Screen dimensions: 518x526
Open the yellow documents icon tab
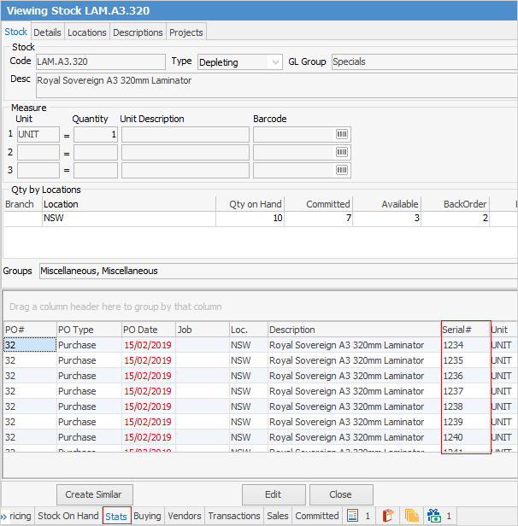411,516
